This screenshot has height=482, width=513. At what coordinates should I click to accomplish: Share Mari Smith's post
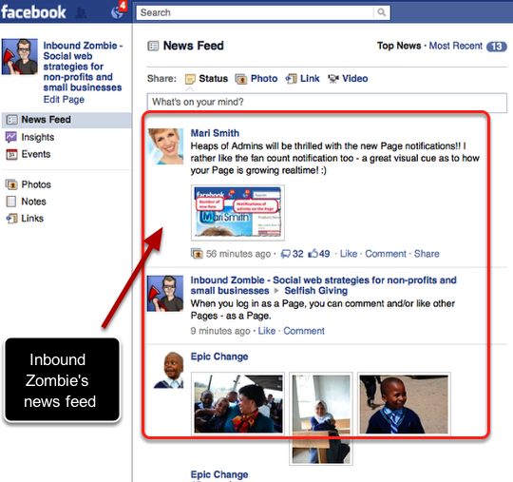tap(427, 254)
